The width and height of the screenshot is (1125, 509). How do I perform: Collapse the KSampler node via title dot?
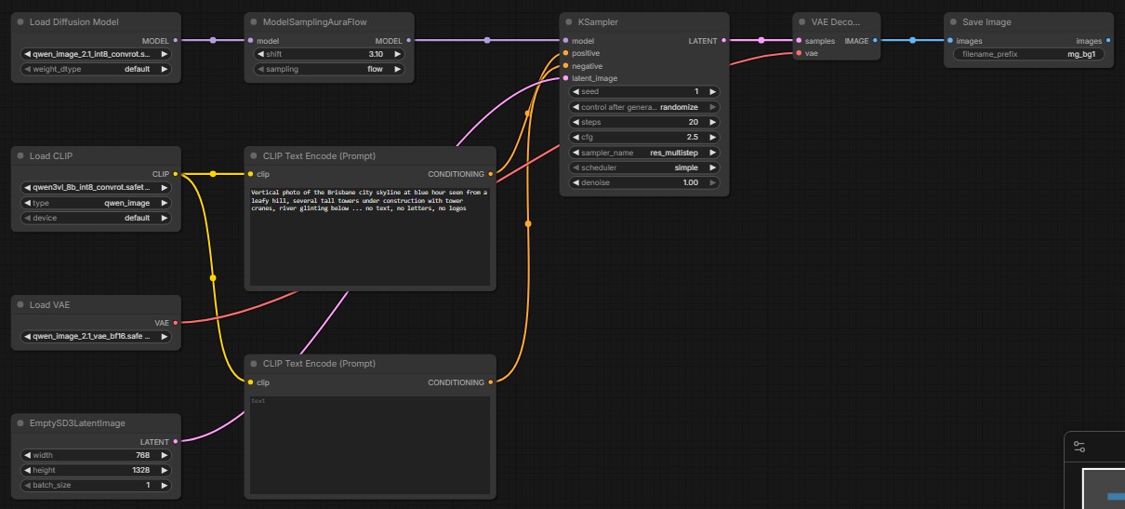pyautogui.click(x=568, y=22)
